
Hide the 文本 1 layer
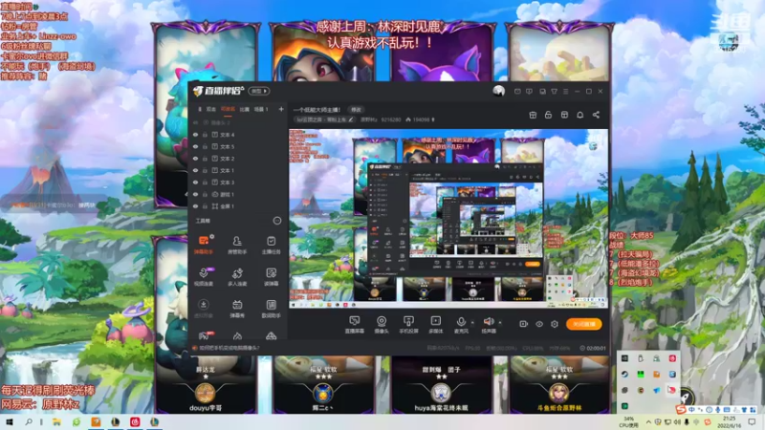coord(196,171)
